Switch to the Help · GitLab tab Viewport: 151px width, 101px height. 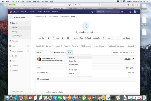[x=73, y=8]
